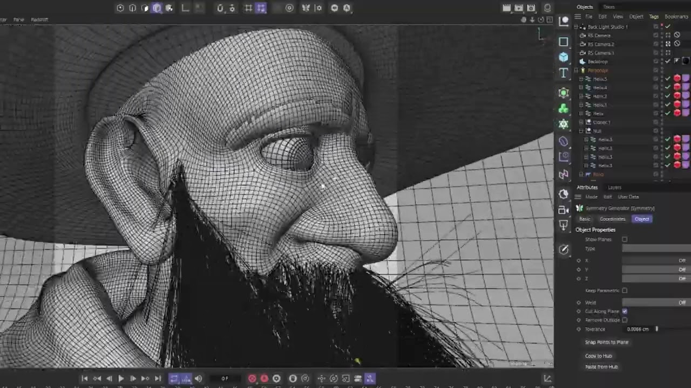The width and height of the screenshot is (691, 388).
Task: Click the grid Snap icon in top toolbar
Action: tap(248, 8)
